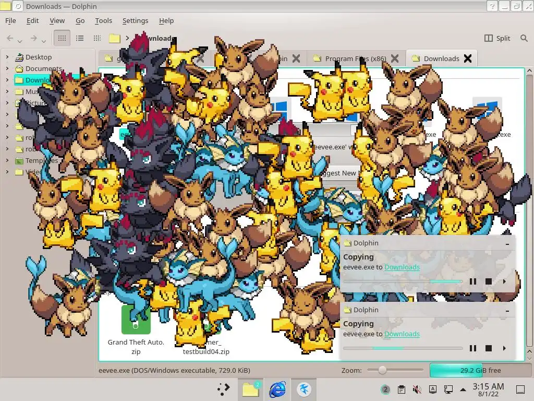The width and height of the screenshot is (534, 401).
Task: Switch to Icons view mode
Action: [62, 38]
